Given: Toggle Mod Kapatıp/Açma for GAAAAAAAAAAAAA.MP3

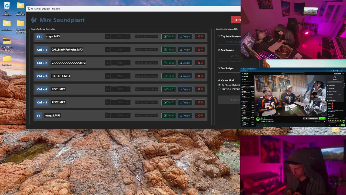Looking at the screenshot, I should tap(147, 63).
